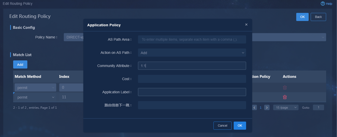
Task: Delete the permit row with index 0
Action: point(285,87)
